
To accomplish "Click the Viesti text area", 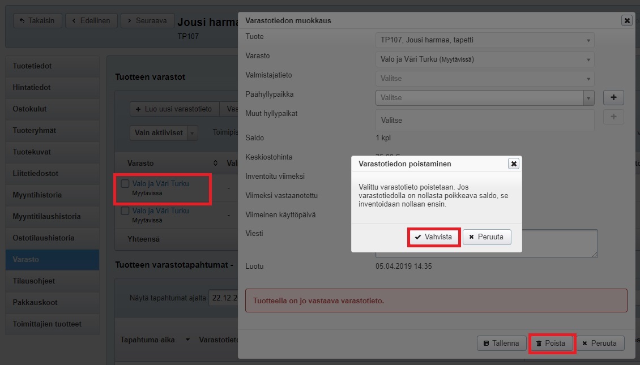I will 486,243.
